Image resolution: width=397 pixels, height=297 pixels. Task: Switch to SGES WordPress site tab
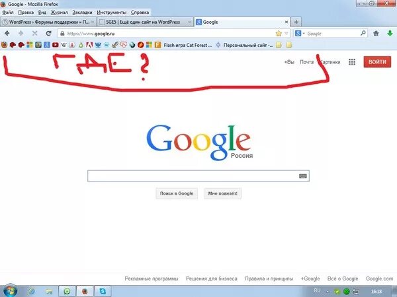coord(145,22)
